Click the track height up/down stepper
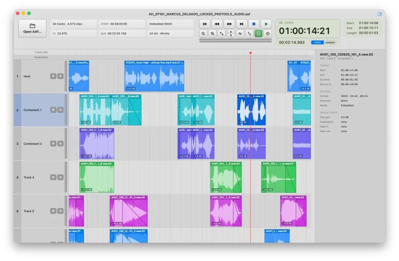 point(231,34)
